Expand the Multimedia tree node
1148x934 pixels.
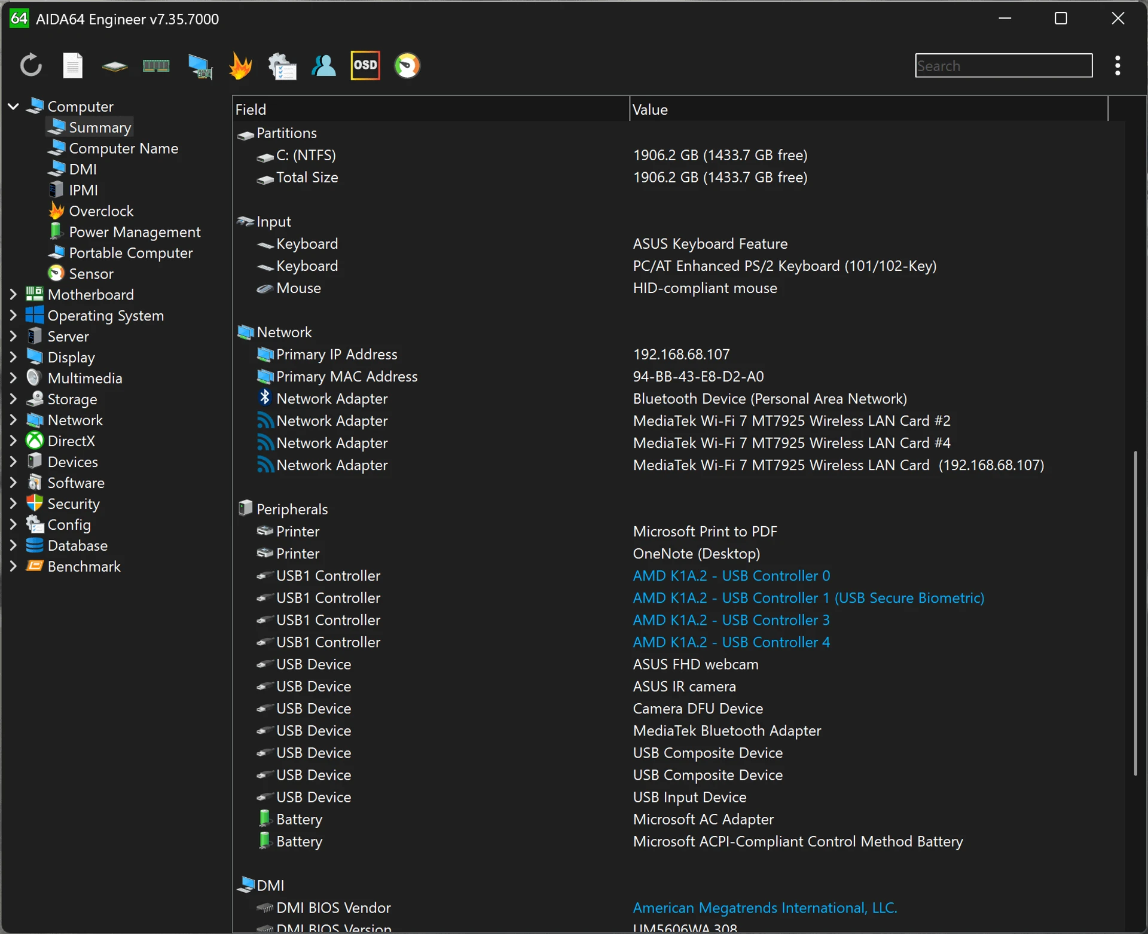coord(13,378)
